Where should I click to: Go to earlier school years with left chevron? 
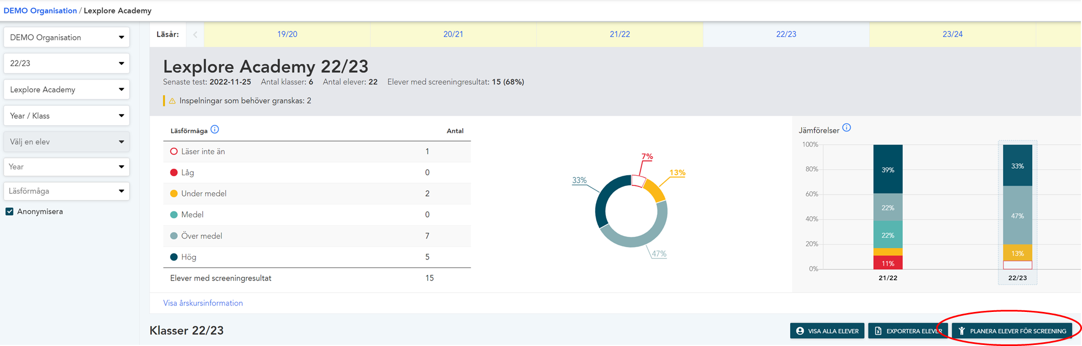point(195,34)
